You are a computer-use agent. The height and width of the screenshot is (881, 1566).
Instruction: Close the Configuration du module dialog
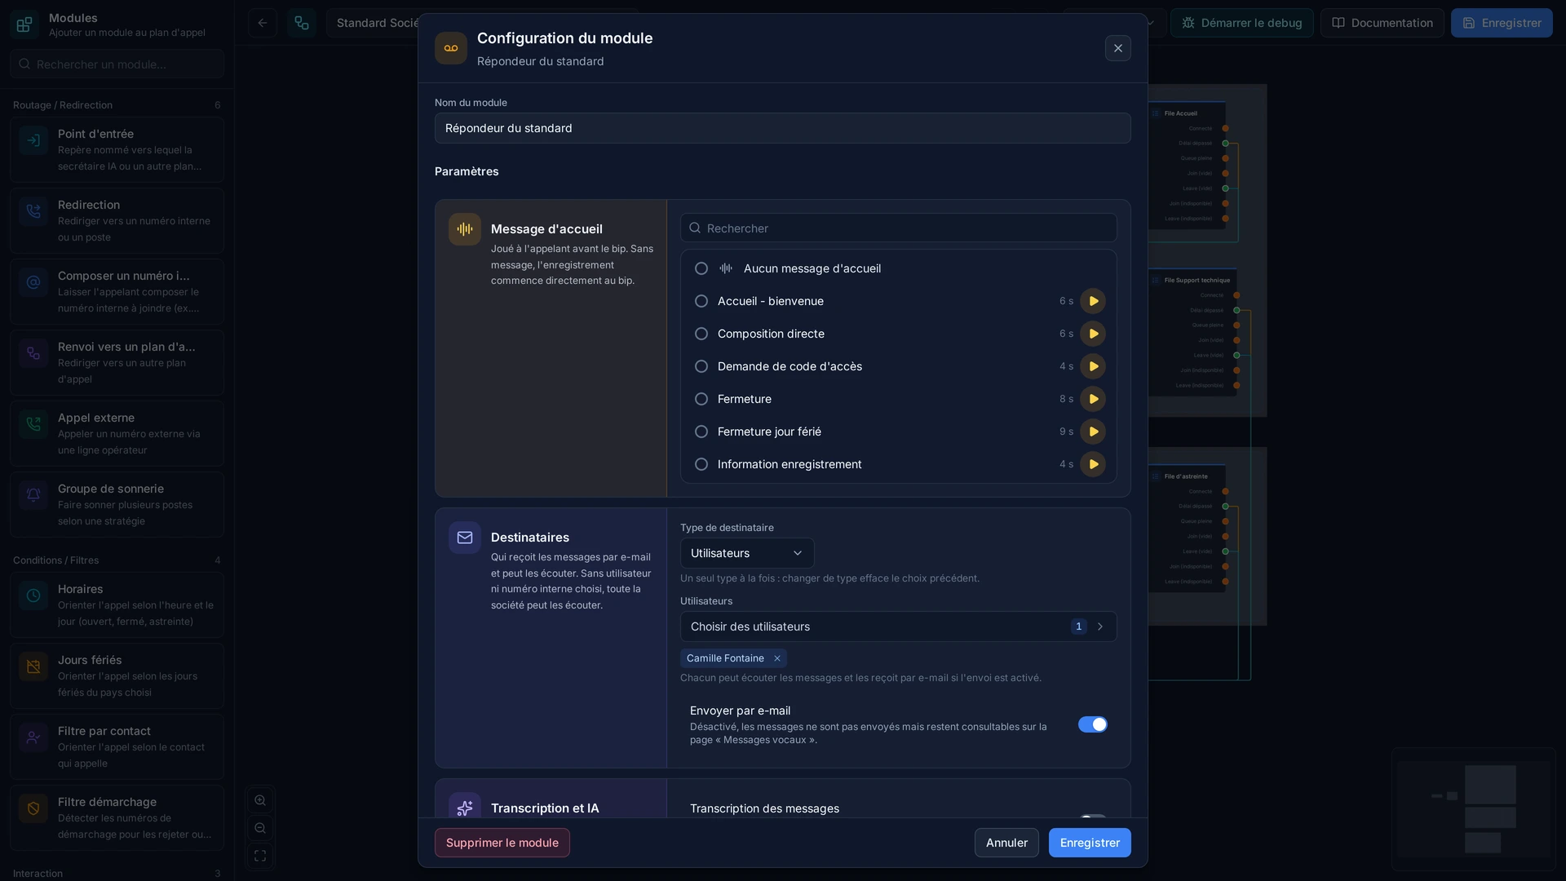(x=1118, y=48)
